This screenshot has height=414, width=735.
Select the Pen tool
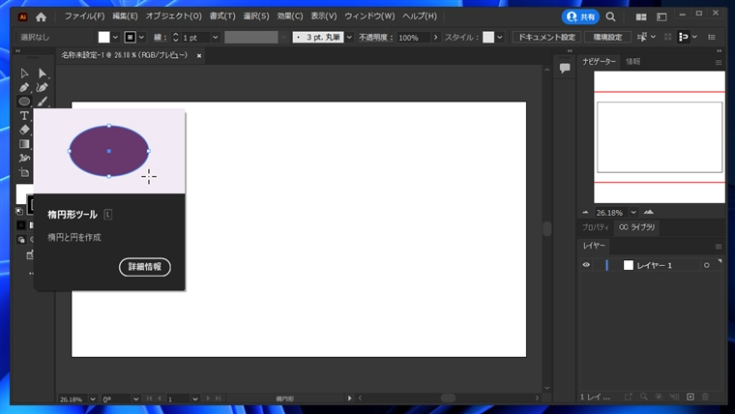(24, 87)
